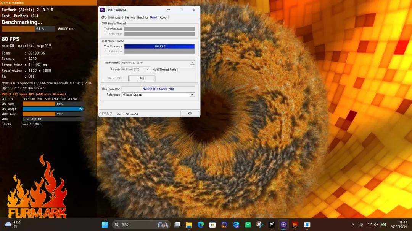Open the Windows Start menu
412x231 pixels.
105,225
